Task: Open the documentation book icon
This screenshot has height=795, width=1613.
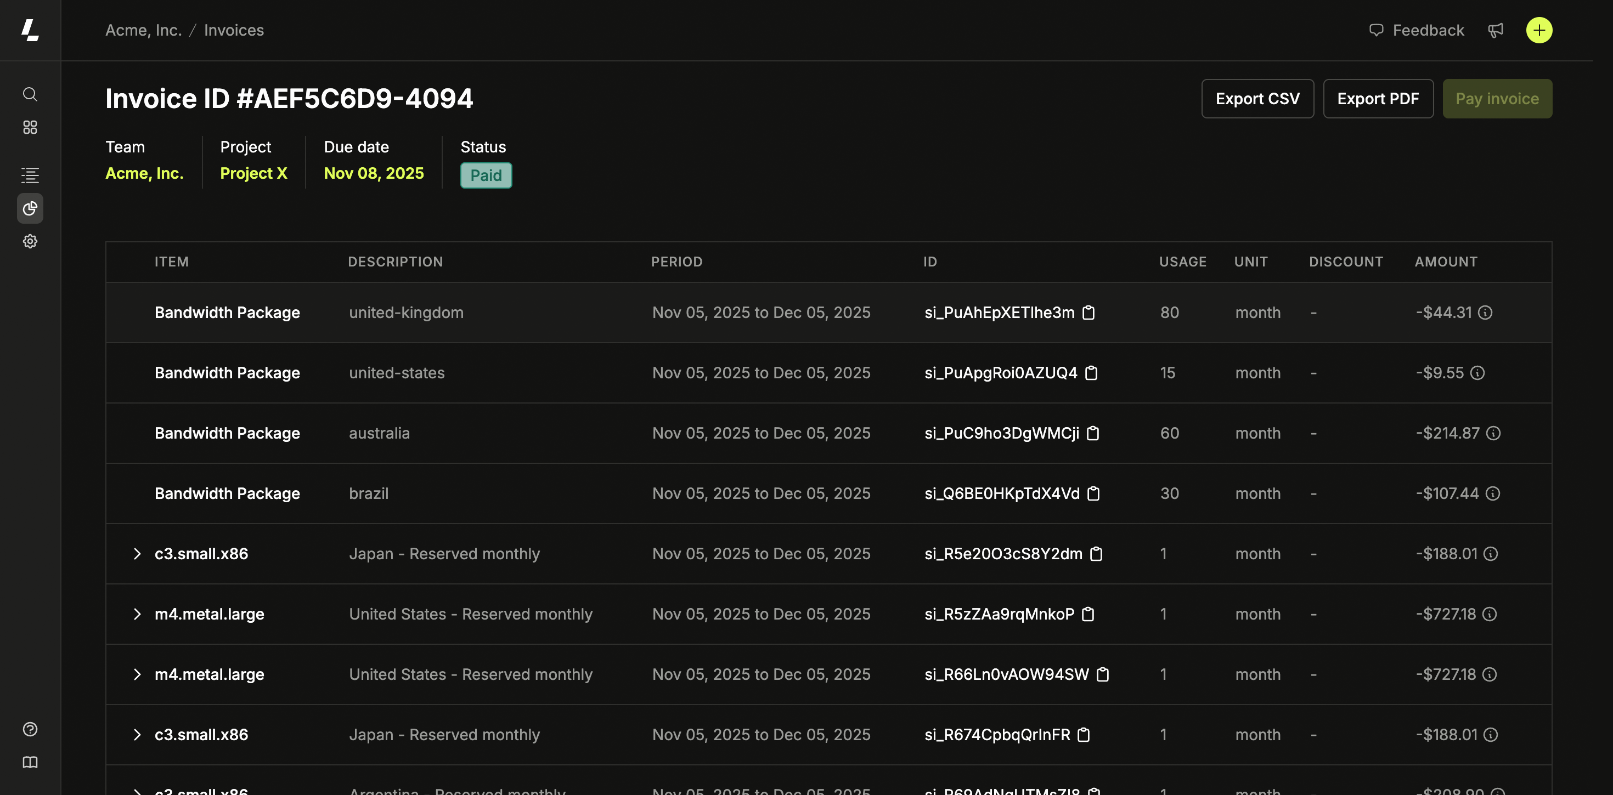Action: point(30,763)
